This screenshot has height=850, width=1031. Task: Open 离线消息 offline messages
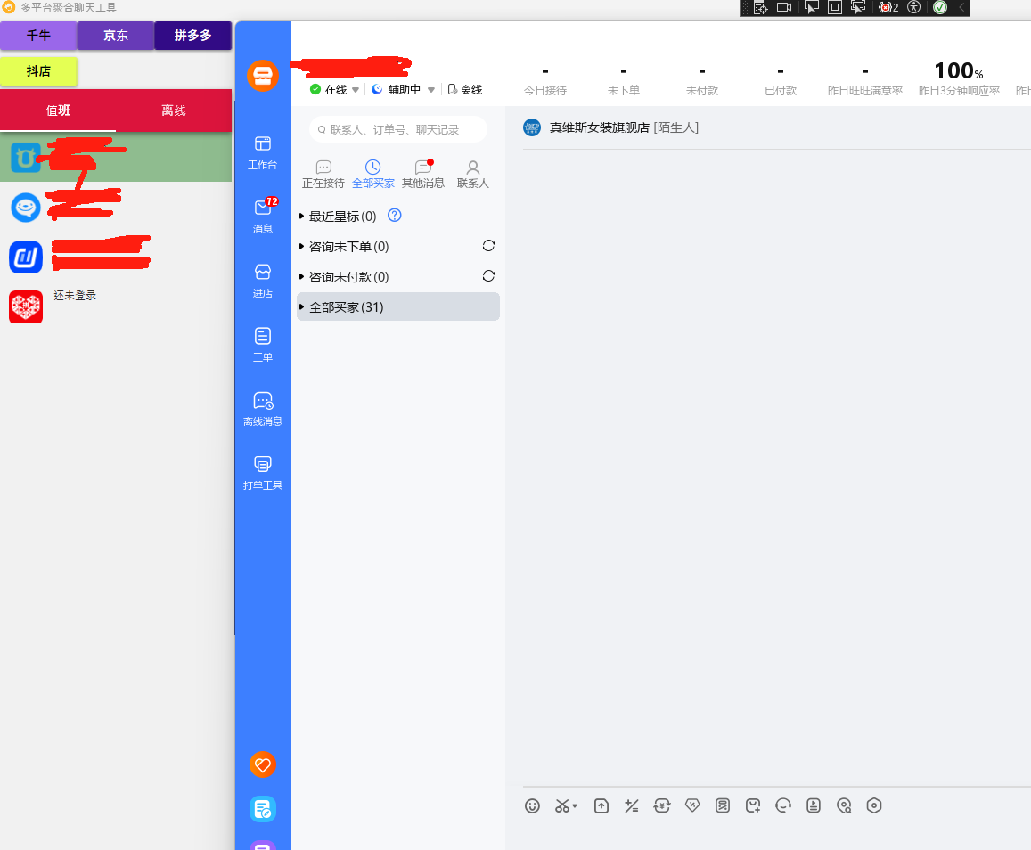pyautogui.click(x=263, y=407)
